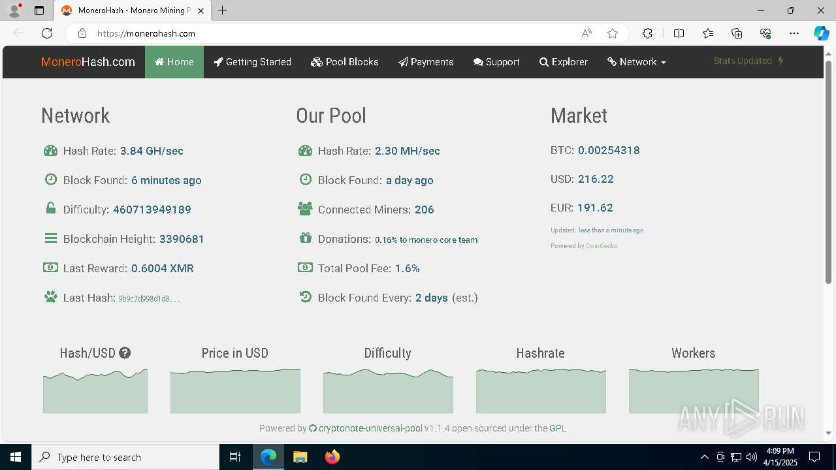Launch Firefox from the taskbar
This screenshot has width=836, height=470.
332,457
